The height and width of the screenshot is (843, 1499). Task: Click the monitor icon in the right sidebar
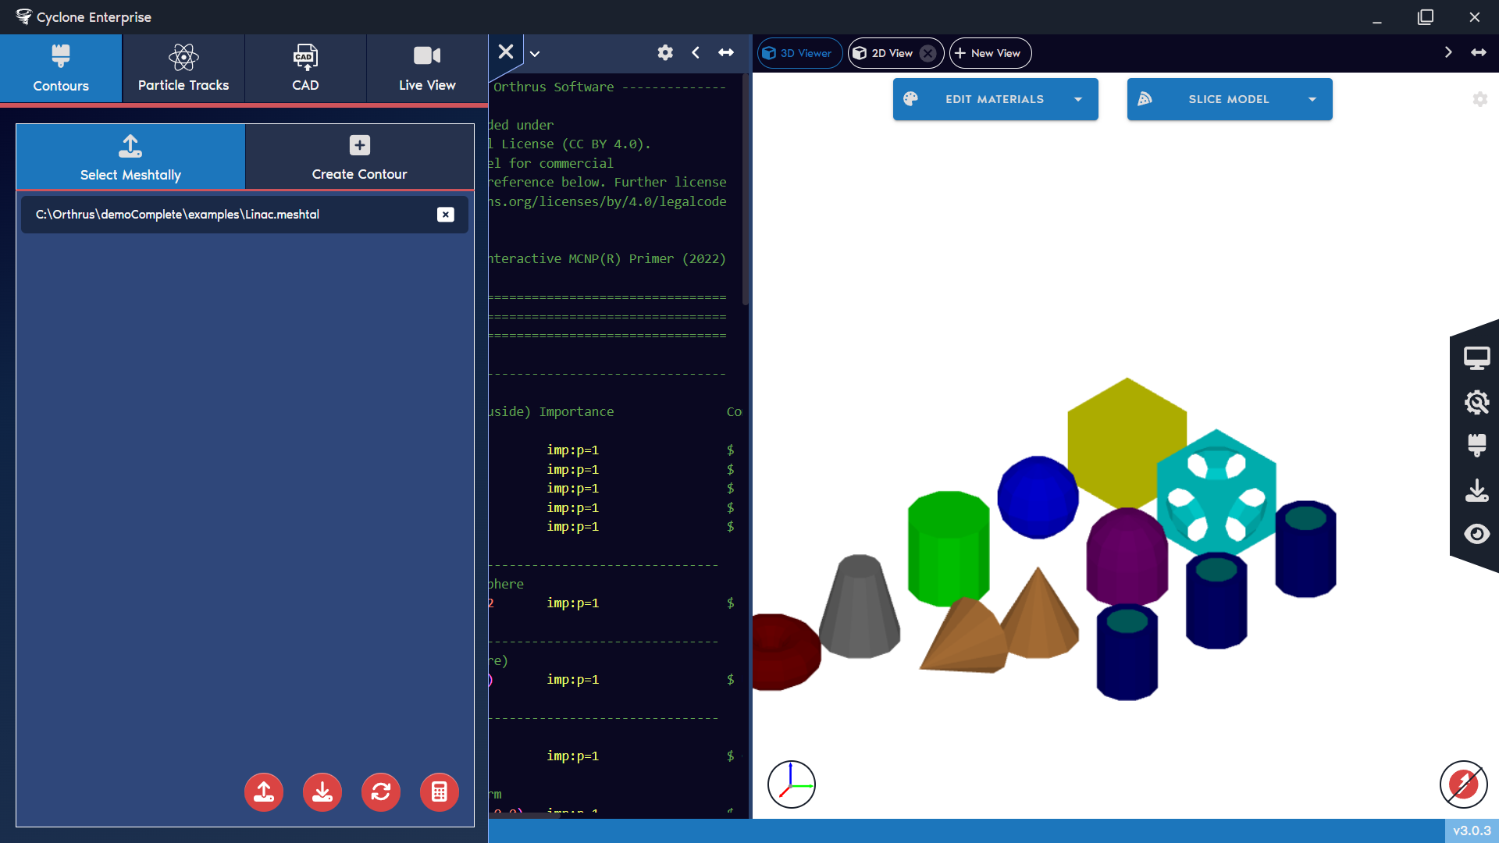pos(1478,357)
